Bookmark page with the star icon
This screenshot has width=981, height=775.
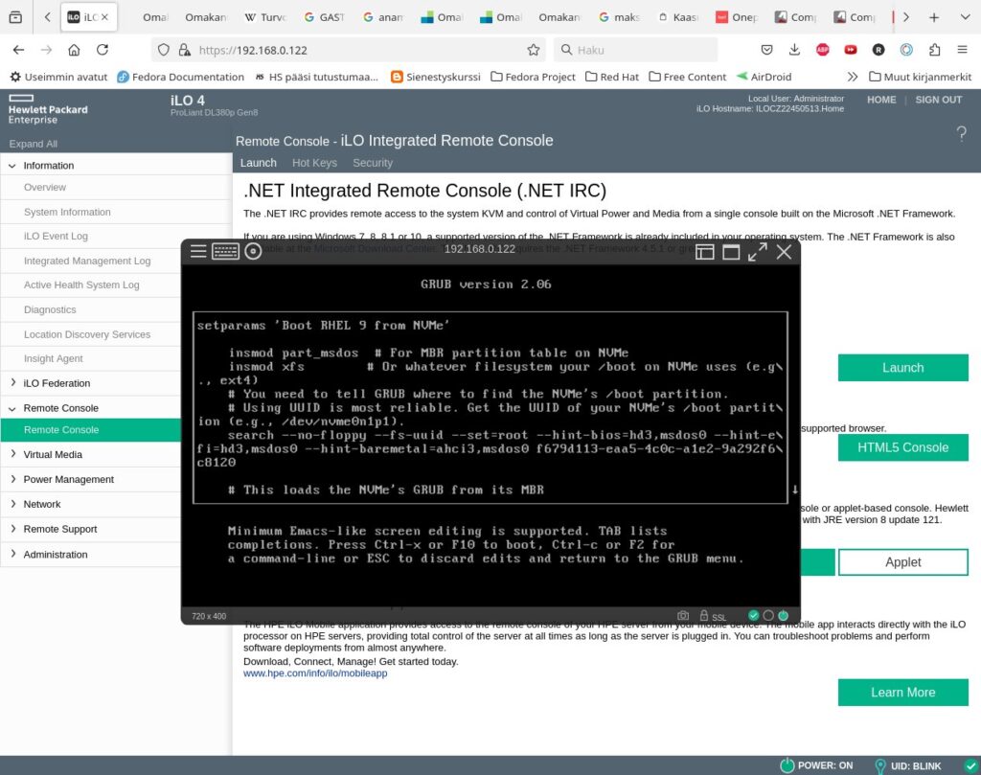533,50
